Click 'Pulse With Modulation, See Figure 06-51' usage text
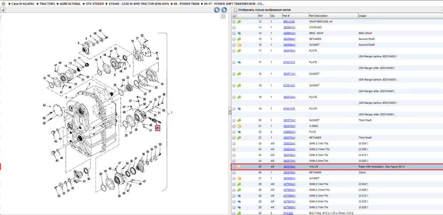 point(382,167)
